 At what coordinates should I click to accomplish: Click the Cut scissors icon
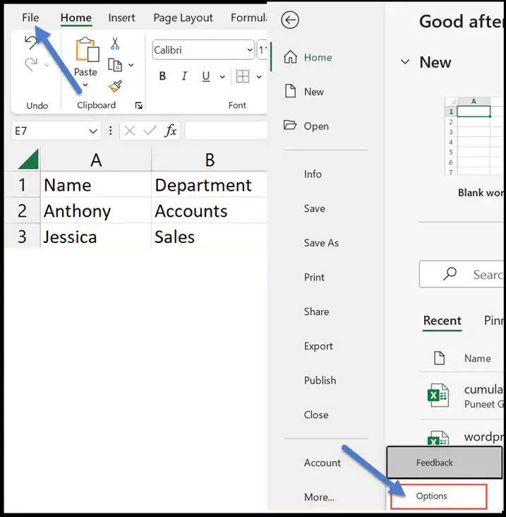tap(115, 43)
